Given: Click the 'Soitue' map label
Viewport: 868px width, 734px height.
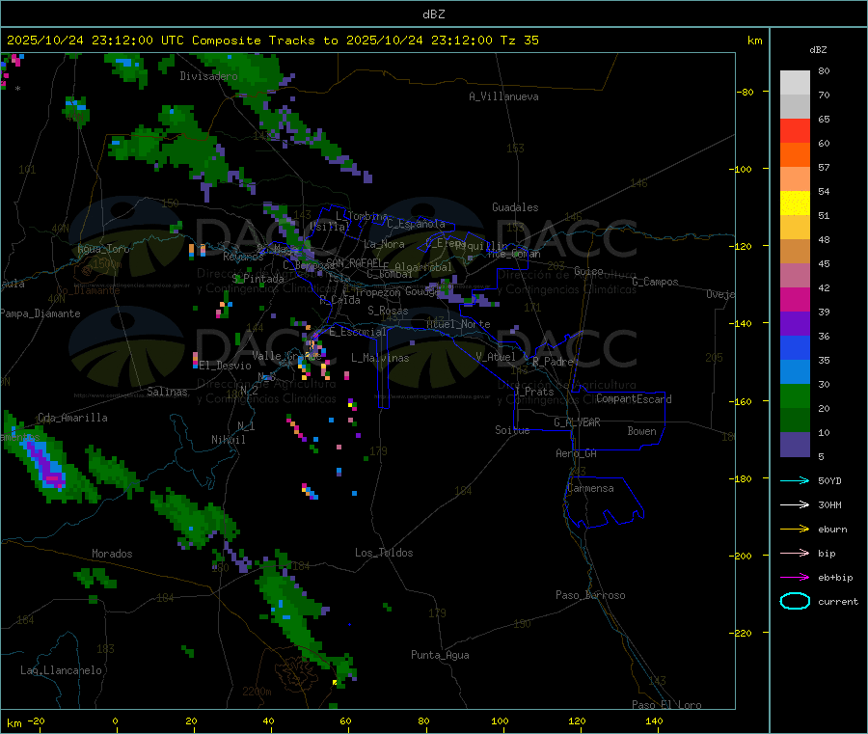Looking at the screenshot, I should 512,430.
